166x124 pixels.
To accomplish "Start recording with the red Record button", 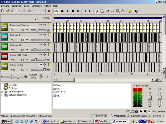I will click(x=49, y=11).
